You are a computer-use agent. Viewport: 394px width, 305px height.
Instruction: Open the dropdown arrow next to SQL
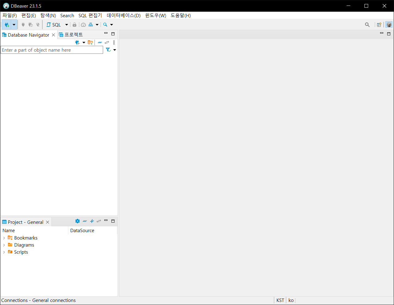click(x=66, y=25)
